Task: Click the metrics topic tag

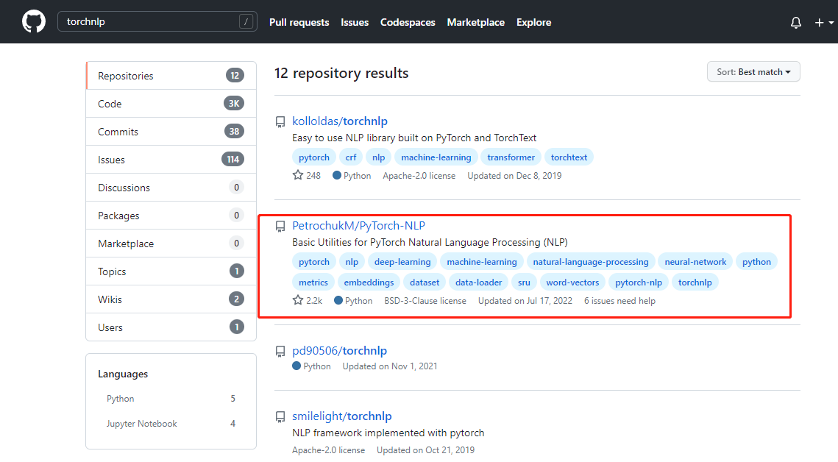Action: click(313, 282)
